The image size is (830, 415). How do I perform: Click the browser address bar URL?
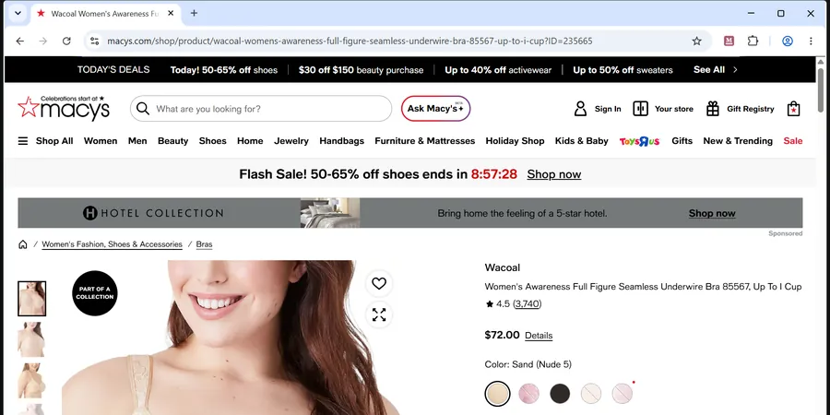[x=350, y=41]
